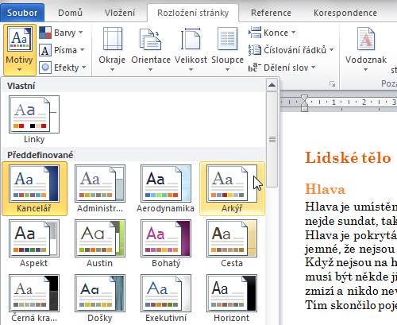Apply the Bohatý theme

tap(166, 243)
